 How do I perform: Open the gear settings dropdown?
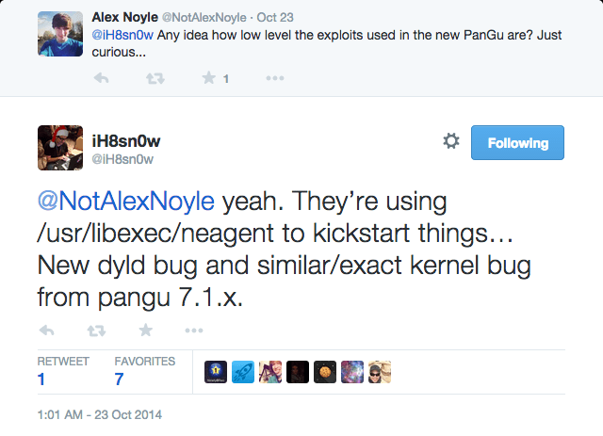tap(451, 141)
